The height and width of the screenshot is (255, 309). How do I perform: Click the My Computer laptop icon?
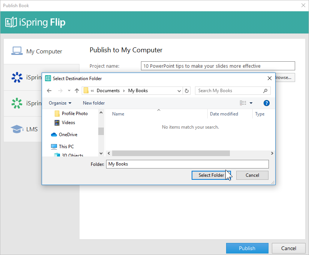[x=17, y=51]
